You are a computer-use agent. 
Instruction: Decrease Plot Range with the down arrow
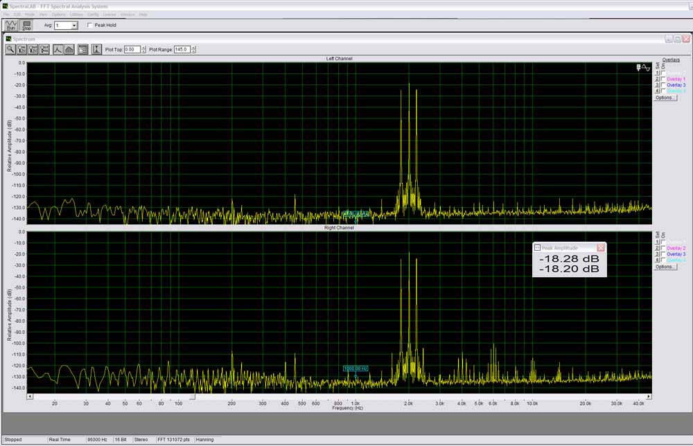coord(193,52)
